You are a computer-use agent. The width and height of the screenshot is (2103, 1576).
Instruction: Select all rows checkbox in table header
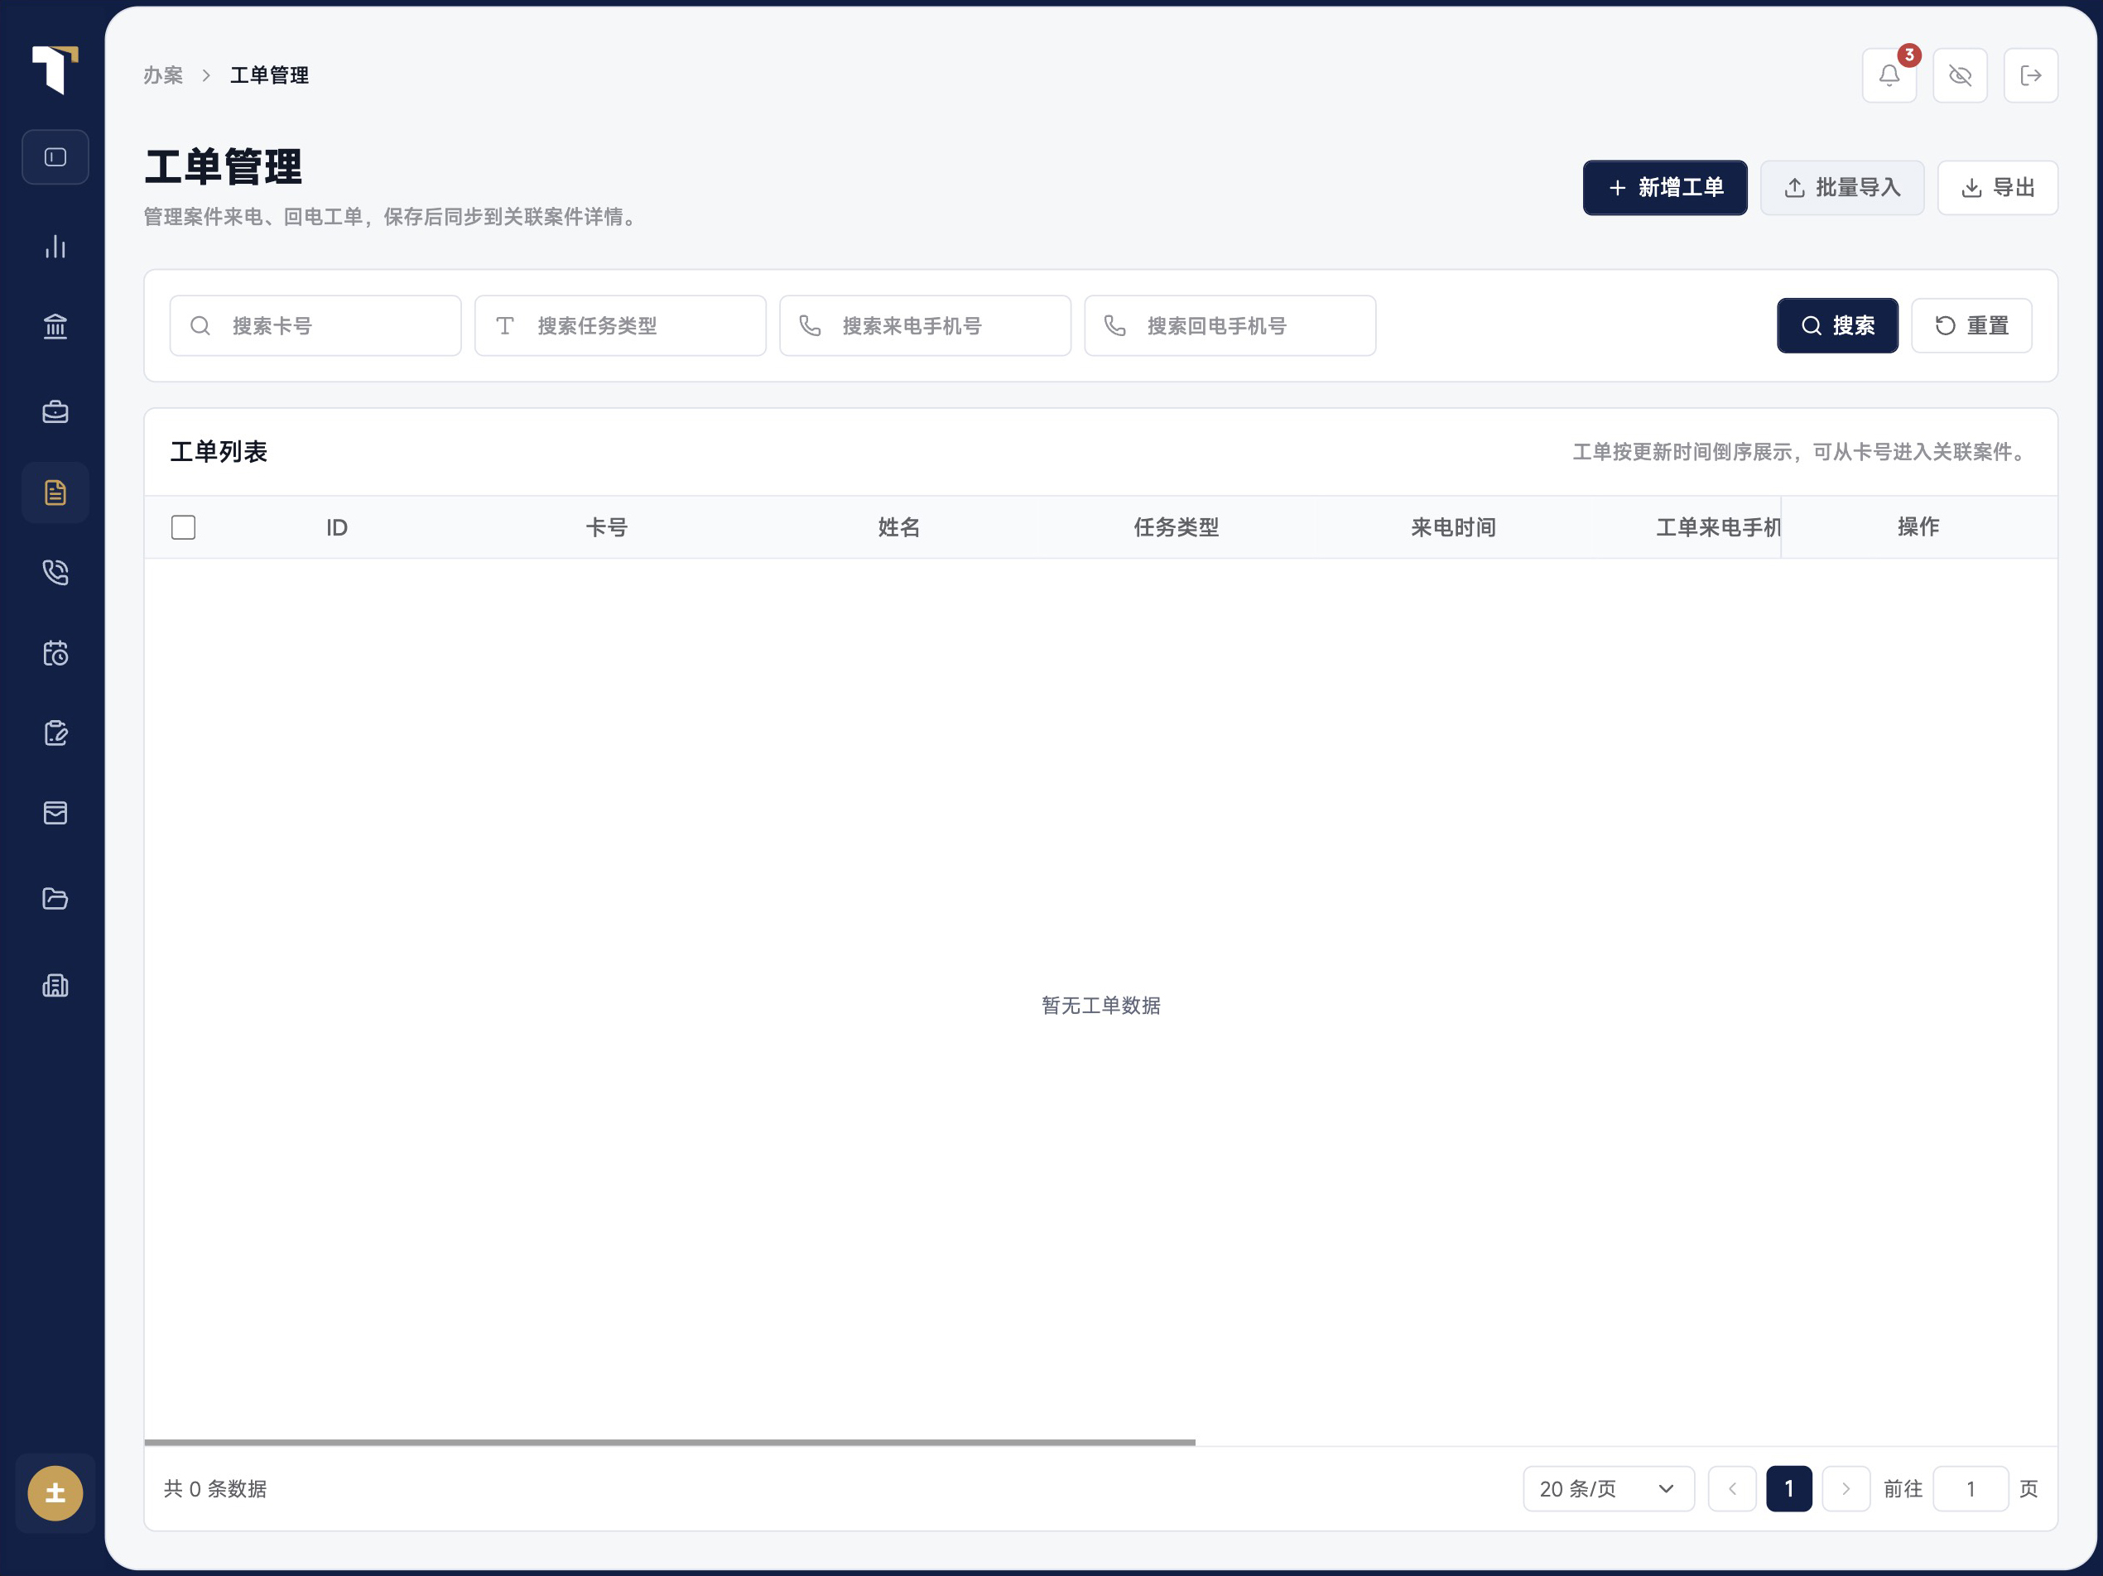184,527
